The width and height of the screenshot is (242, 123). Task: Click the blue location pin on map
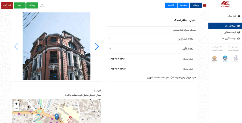pyautogui.click(x=57, y=117)
